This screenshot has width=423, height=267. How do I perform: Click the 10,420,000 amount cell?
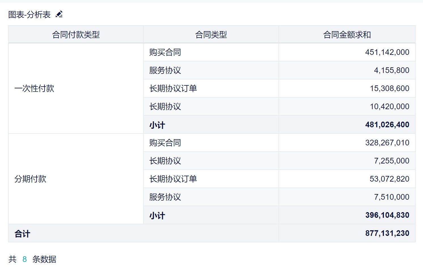tap(389, 107)
